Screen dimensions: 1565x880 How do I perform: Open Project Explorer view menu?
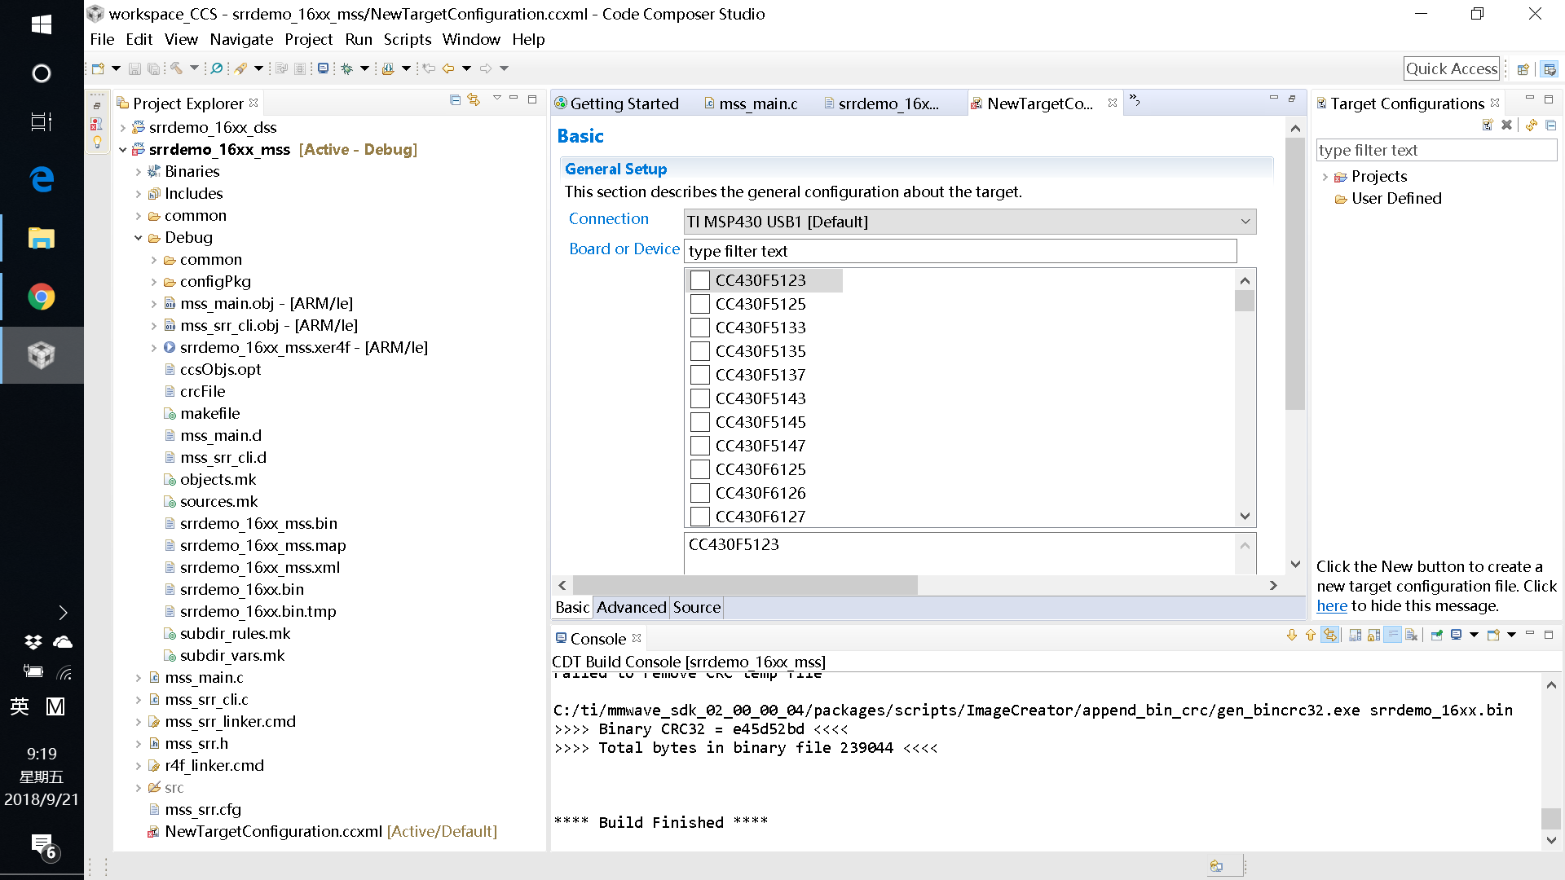(x=496, y=99)
